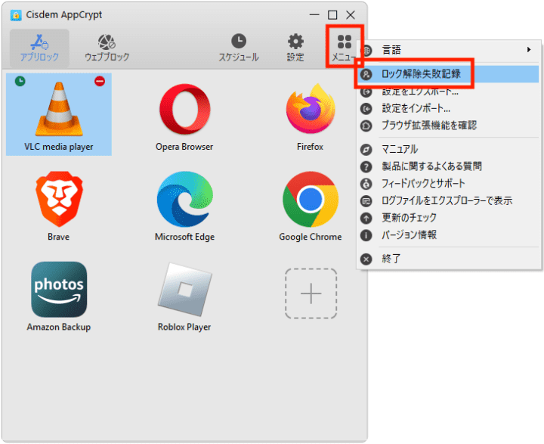Select the Amazon Backup photos icon
Image resolution: width=544 pixels, height=444 pixels.
click(x=59, y=290)
